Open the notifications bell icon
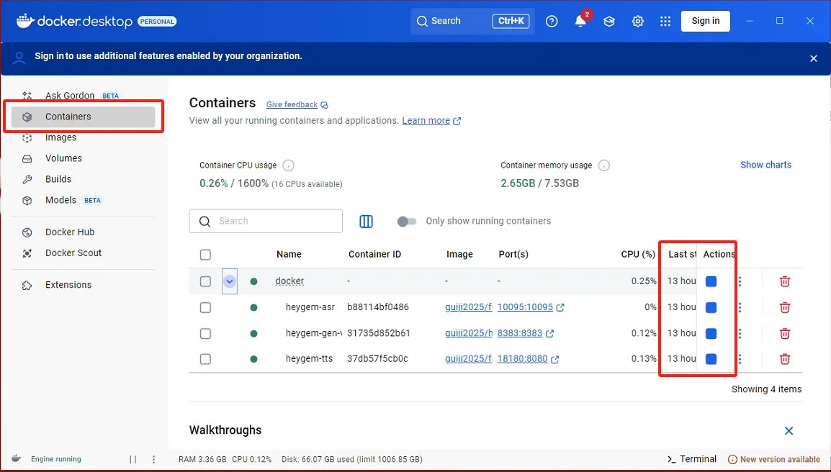 (x=581, y=21)
